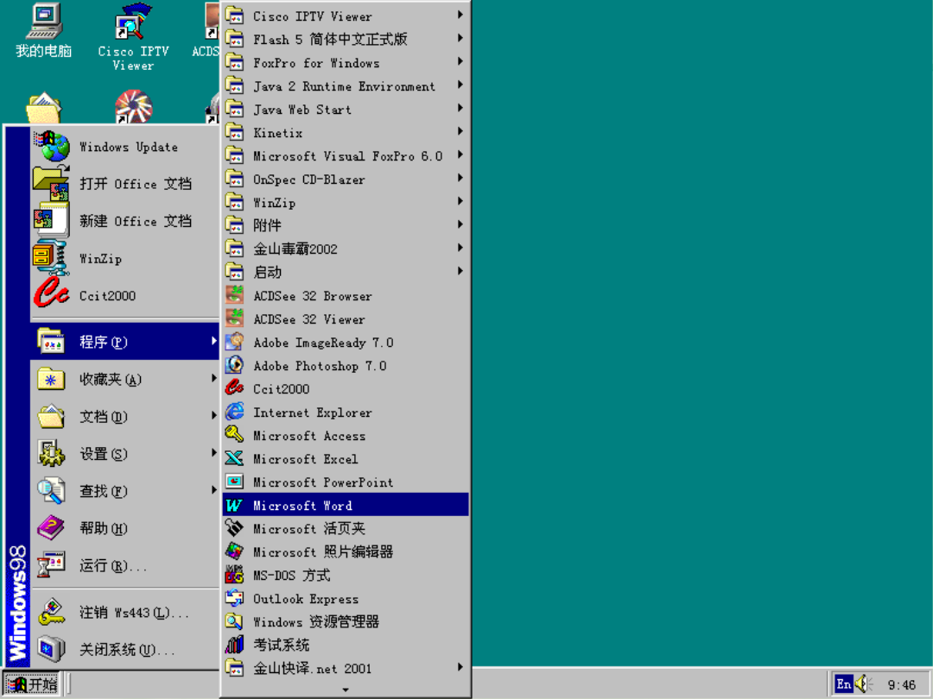933x699 pixels.
Task: Click Windows 资源管理器 icon
Action: click(x=234, y=621)
